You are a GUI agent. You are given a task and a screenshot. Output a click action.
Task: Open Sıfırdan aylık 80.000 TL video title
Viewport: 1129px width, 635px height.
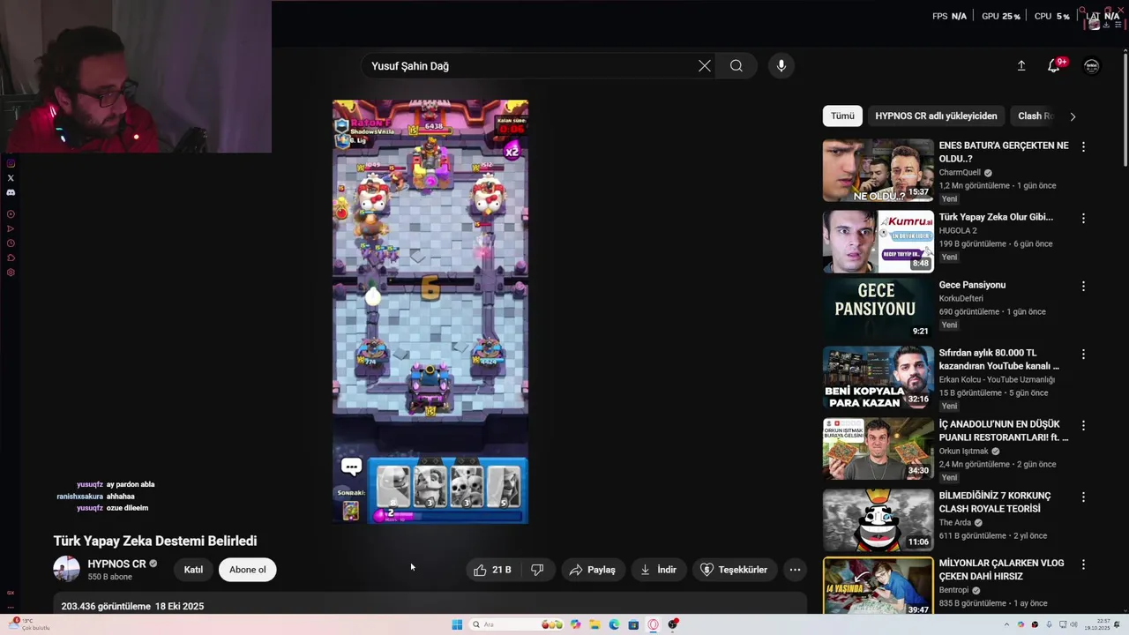tap(999, 359)
